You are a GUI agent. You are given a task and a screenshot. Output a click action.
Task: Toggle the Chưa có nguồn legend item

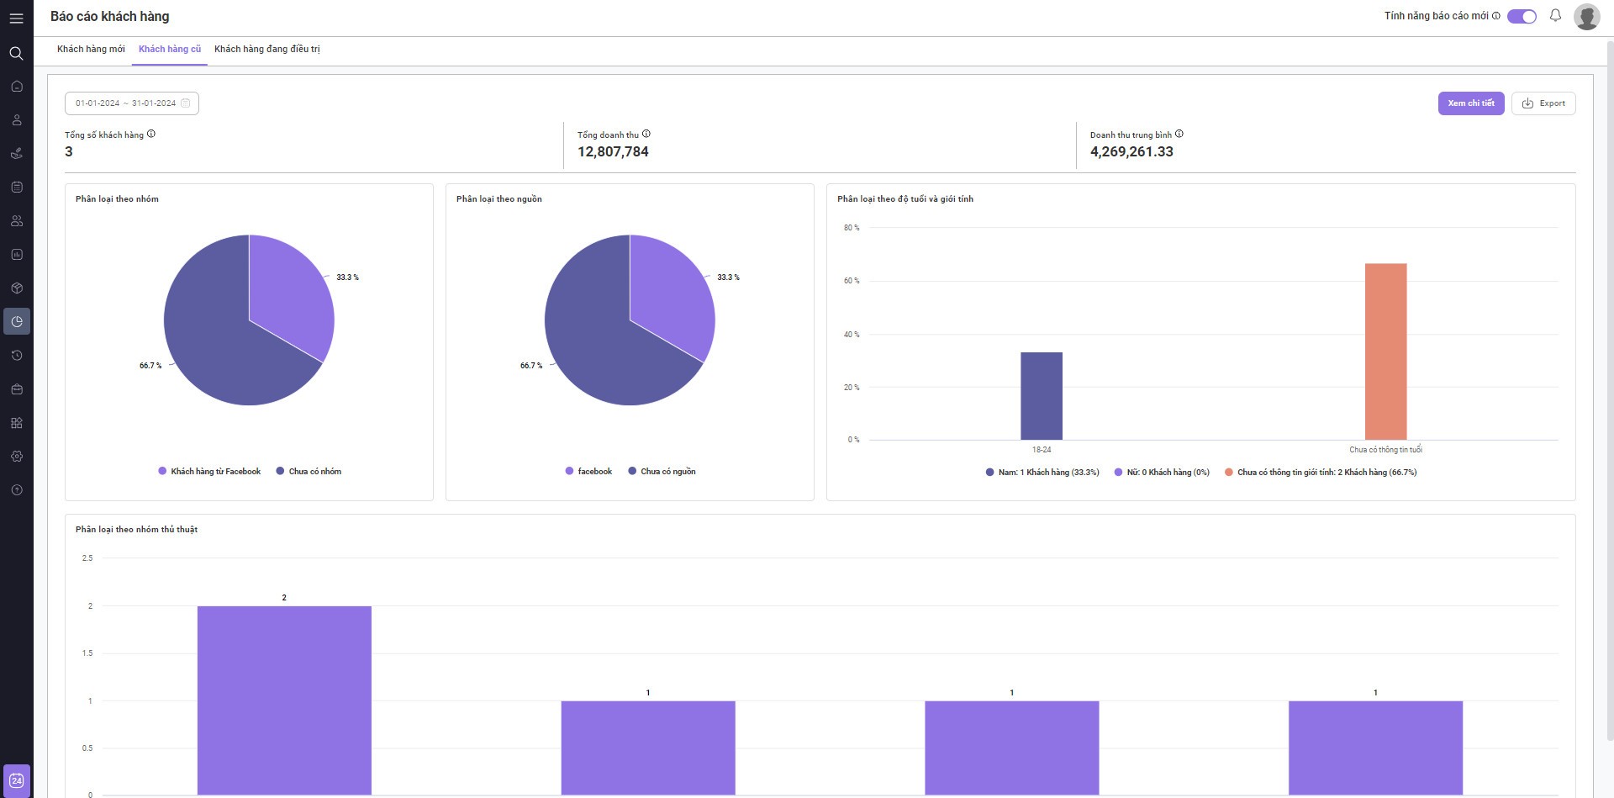pyautogui.click(x=662, y=472)
